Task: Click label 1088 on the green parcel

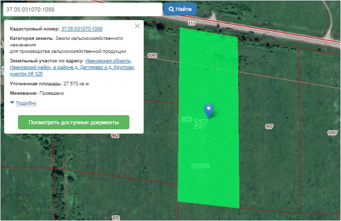Action: click(187, 119)
